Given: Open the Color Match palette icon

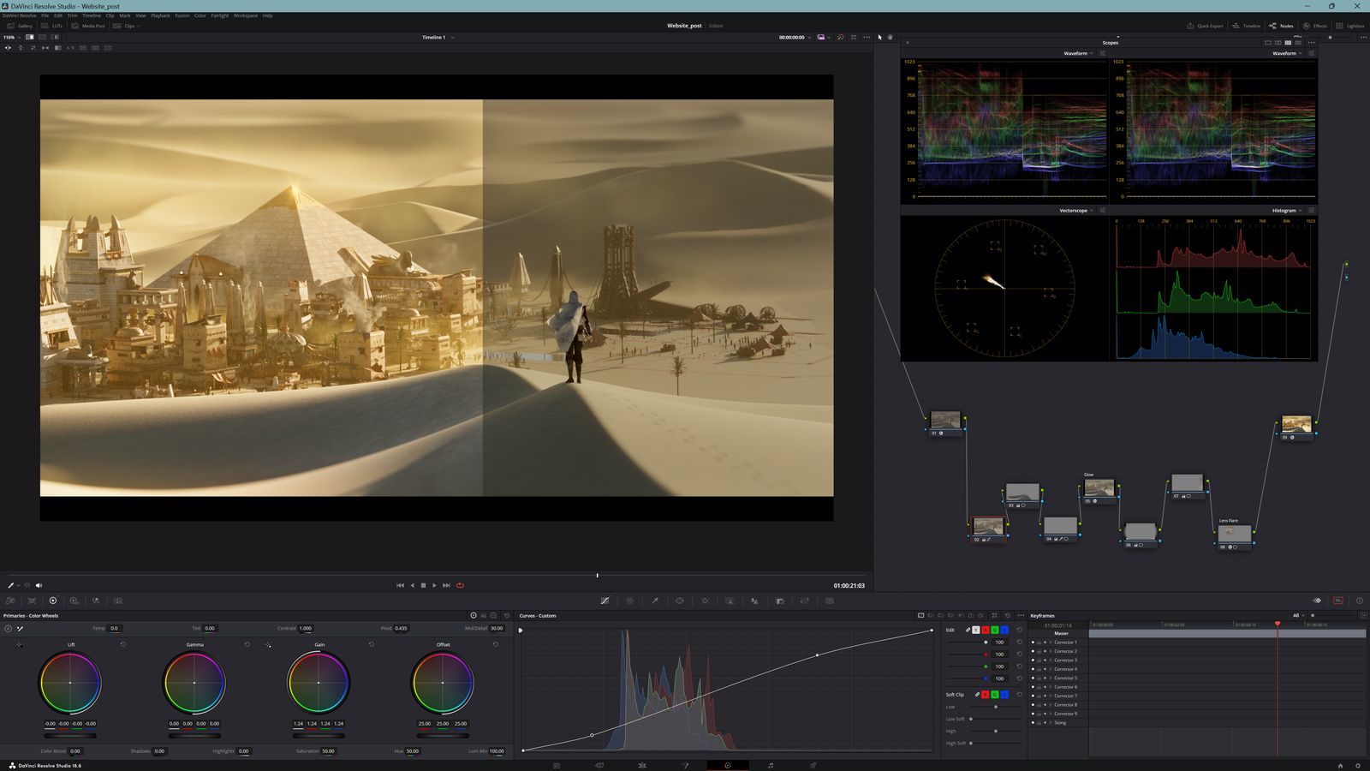Looking at the screenshot, I should click(x=32, y=601).
